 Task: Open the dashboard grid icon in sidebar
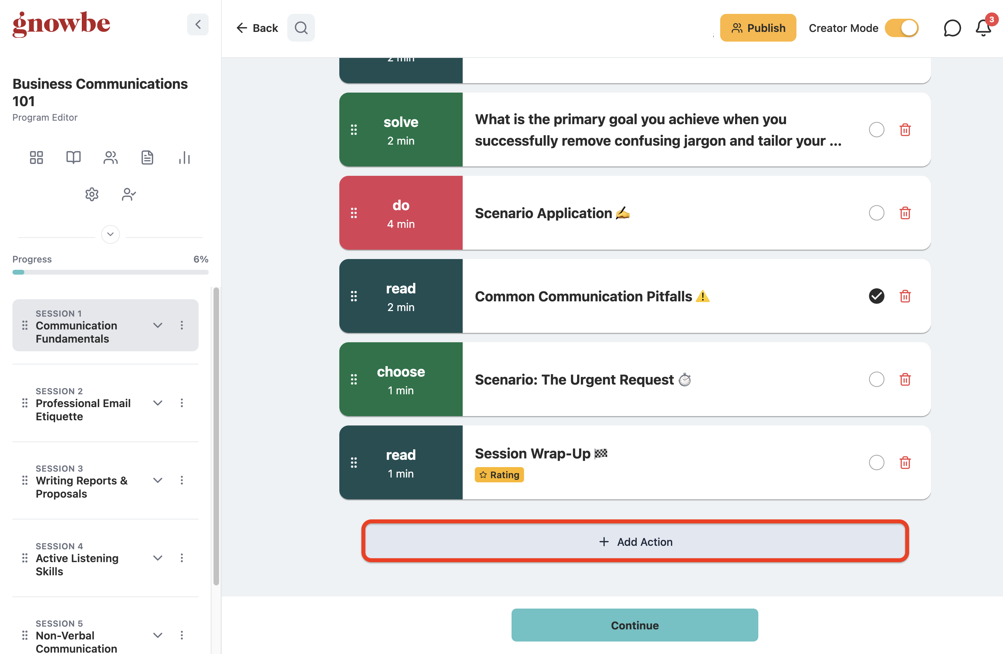(36, 158)
